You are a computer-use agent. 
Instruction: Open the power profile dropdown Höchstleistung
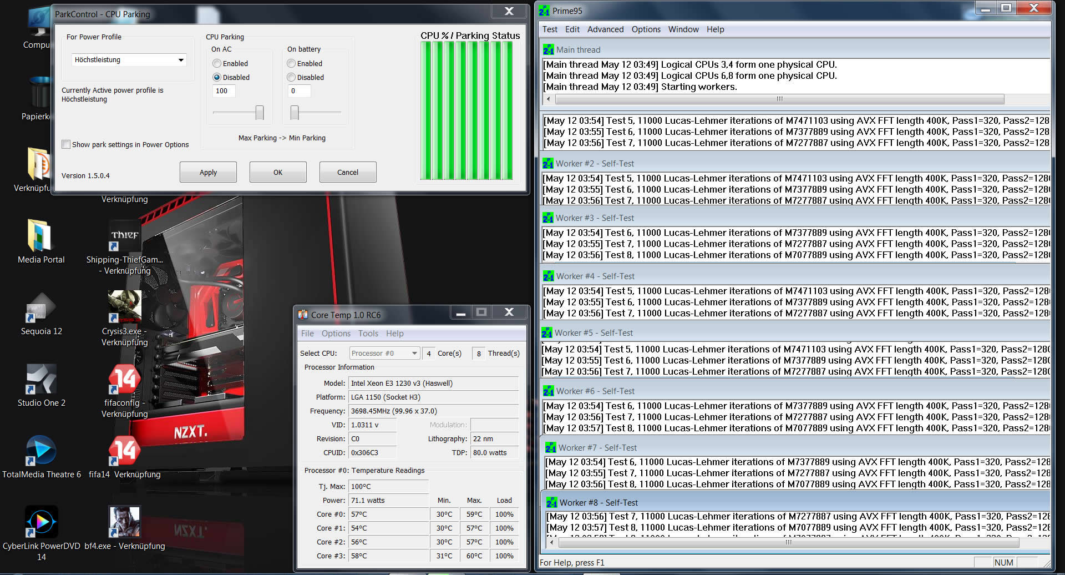129,60
